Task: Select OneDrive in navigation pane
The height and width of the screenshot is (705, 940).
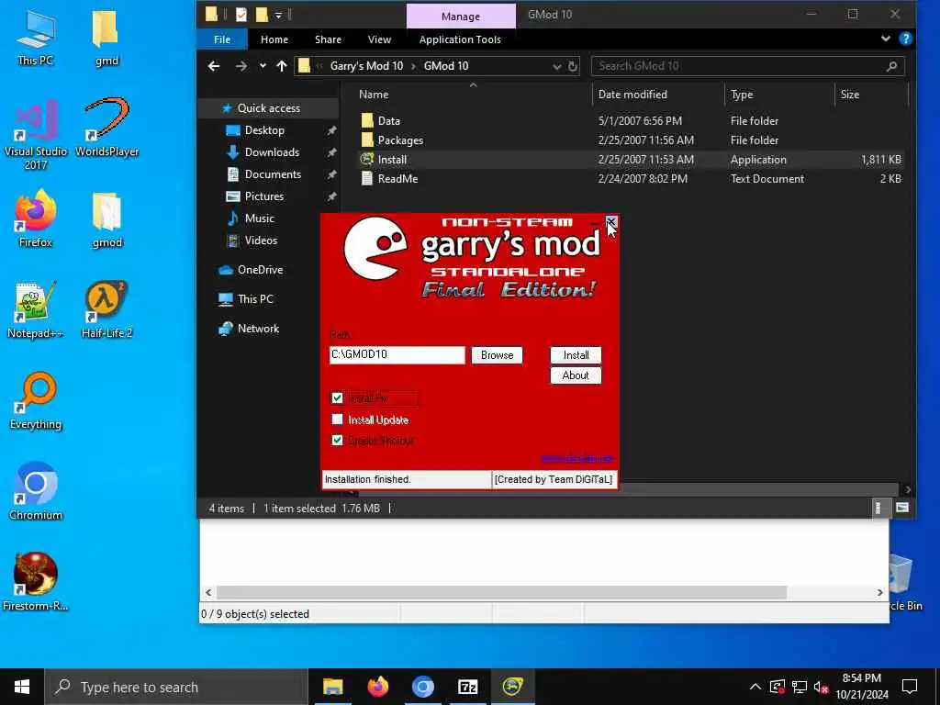Action: tap(260, 270)
